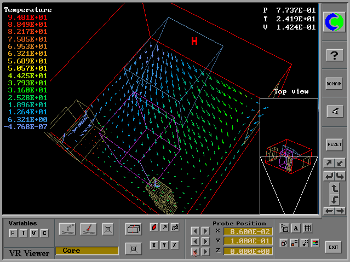This screenshot has height=262, width=350.
Task: Click the circular logo icon at top right
Action: 334,22
